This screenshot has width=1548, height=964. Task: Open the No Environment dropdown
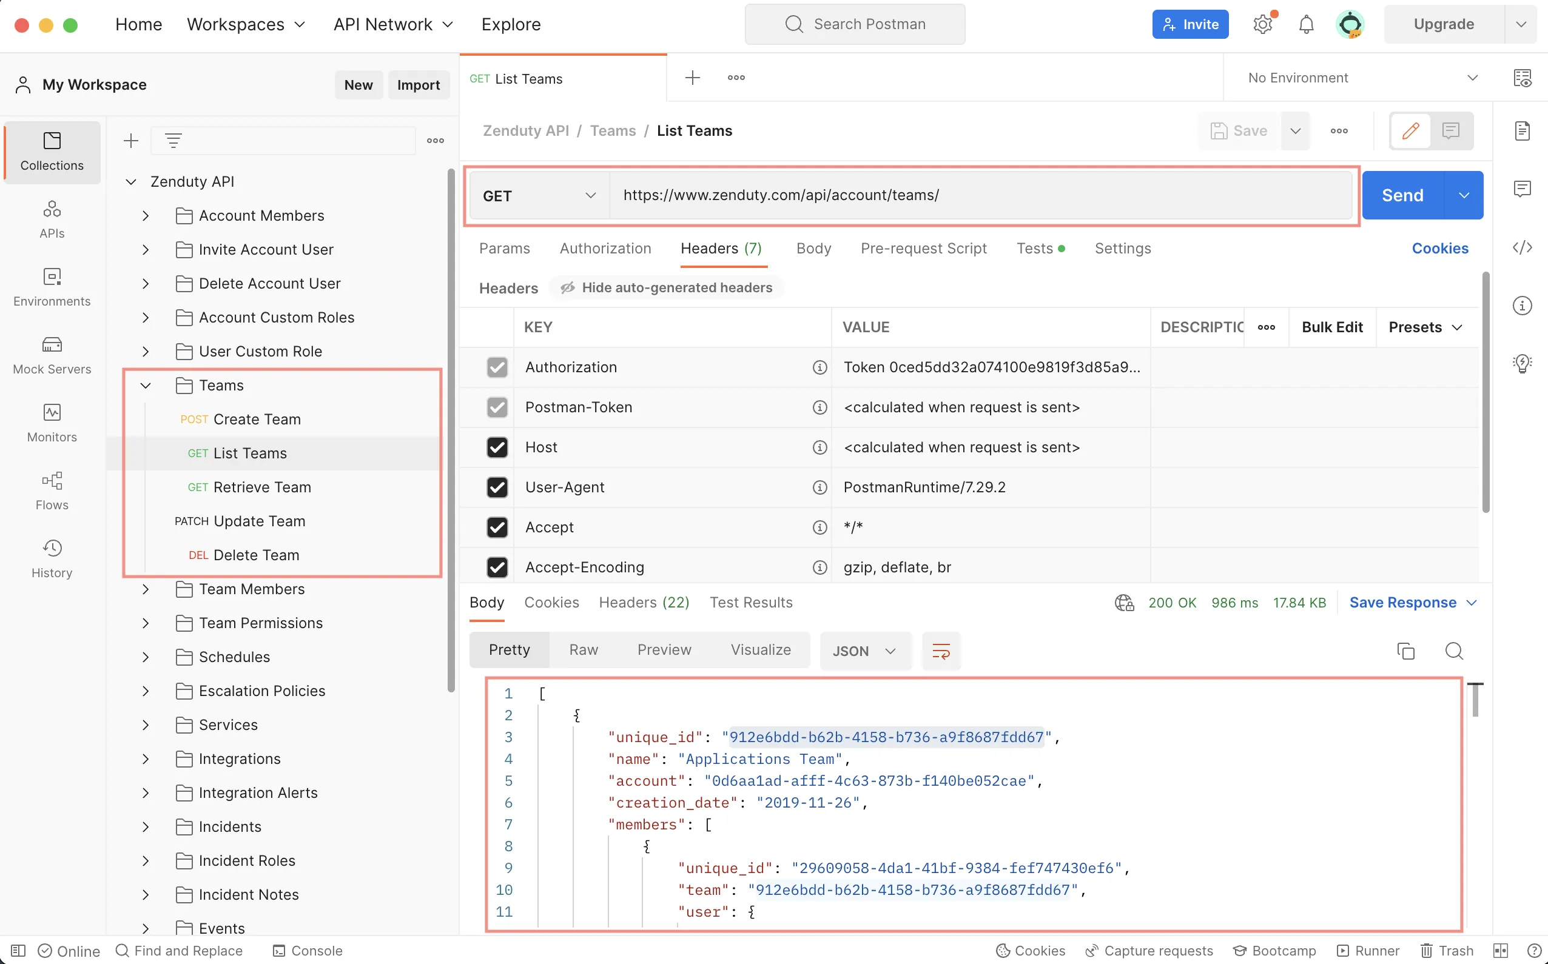click(1362, 78)
